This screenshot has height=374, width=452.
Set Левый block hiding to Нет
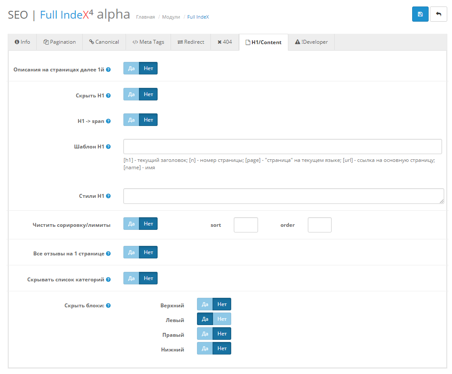click(x=222, y=319)
